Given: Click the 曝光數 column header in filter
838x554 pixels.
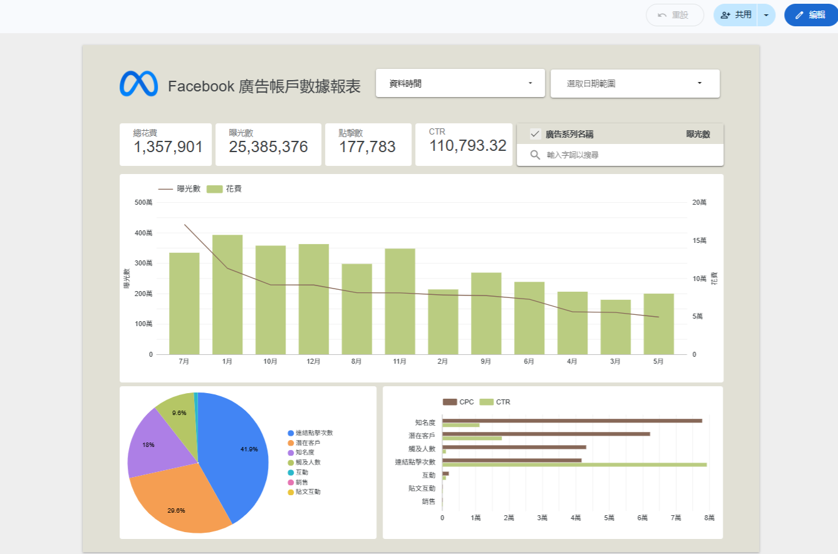Looking at the screenshot, I should [698, 134].
